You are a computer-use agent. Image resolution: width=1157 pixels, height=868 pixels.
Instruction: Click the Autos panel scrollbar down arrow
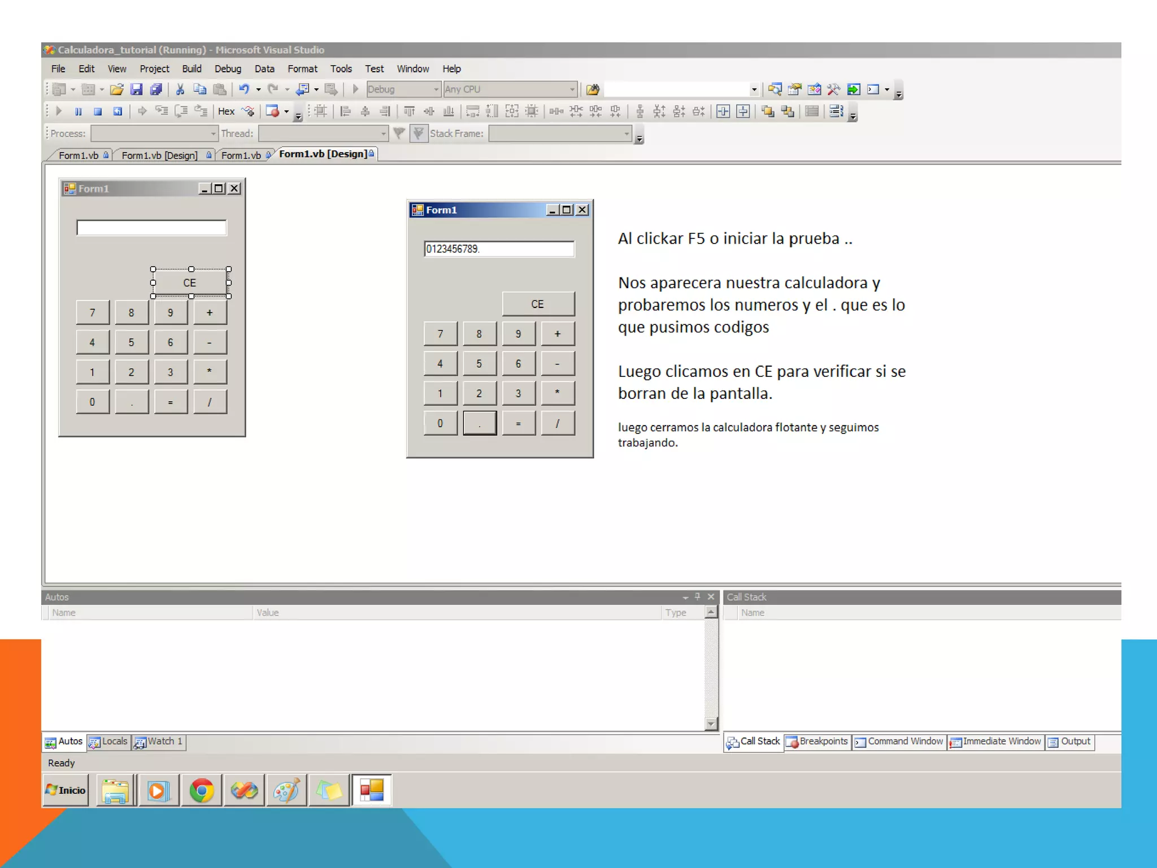[711, 723]
